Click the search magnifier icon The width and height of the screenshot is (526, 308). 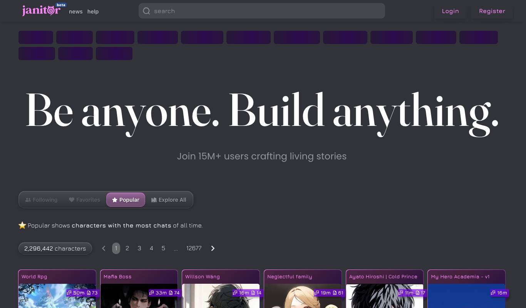click(x=146, y=11)
